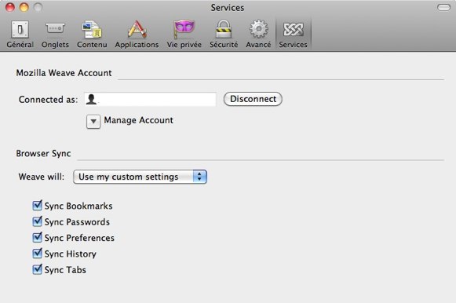The height and width of the screenshot is (303, 456).
Task: Open the Vie privée mask icon pane
Action: point(184,34)
